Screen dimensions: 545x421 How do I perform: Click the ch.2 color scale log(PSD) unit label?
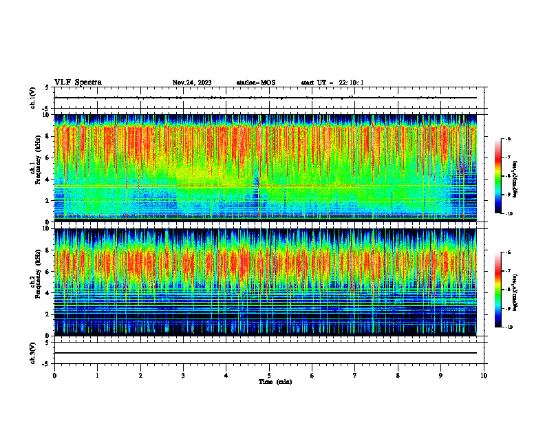tap(515, 292)
